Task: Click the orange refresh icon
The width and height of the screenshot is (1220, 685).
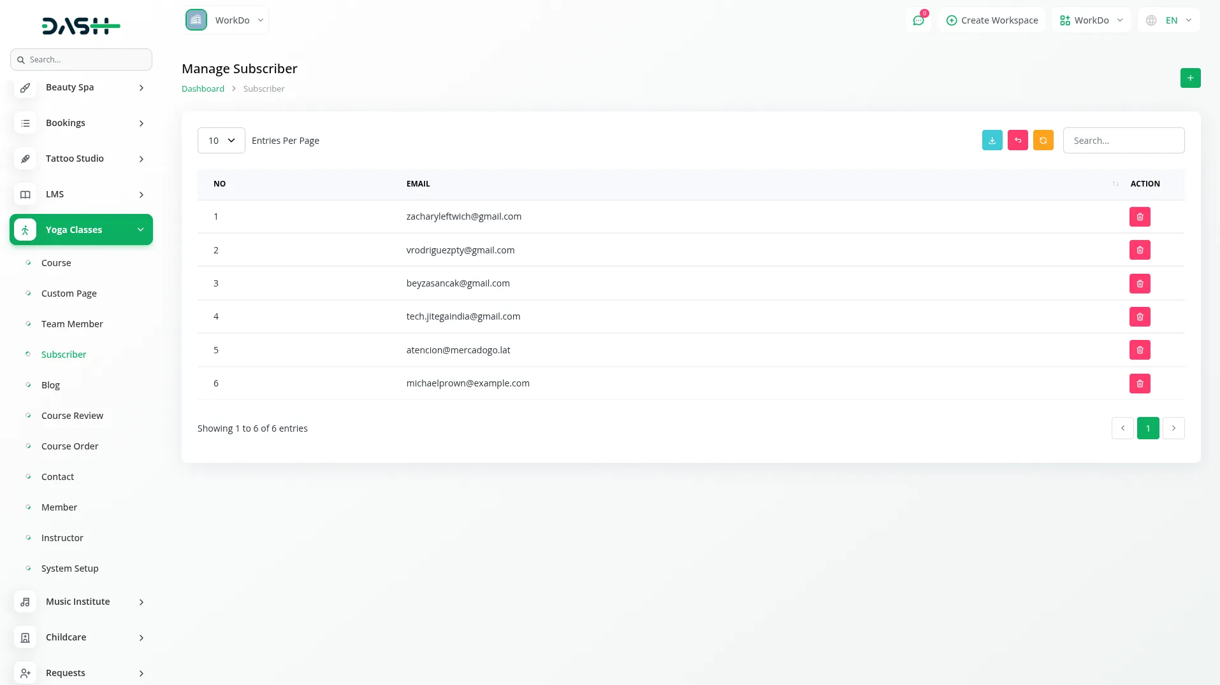Action: [1043, 140]
